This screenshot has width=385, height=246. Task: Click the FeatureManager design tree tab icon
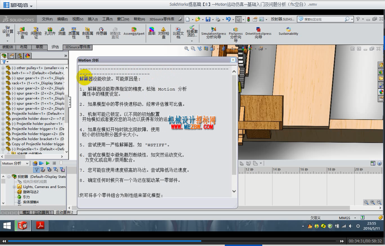click(x=4, y=56)
